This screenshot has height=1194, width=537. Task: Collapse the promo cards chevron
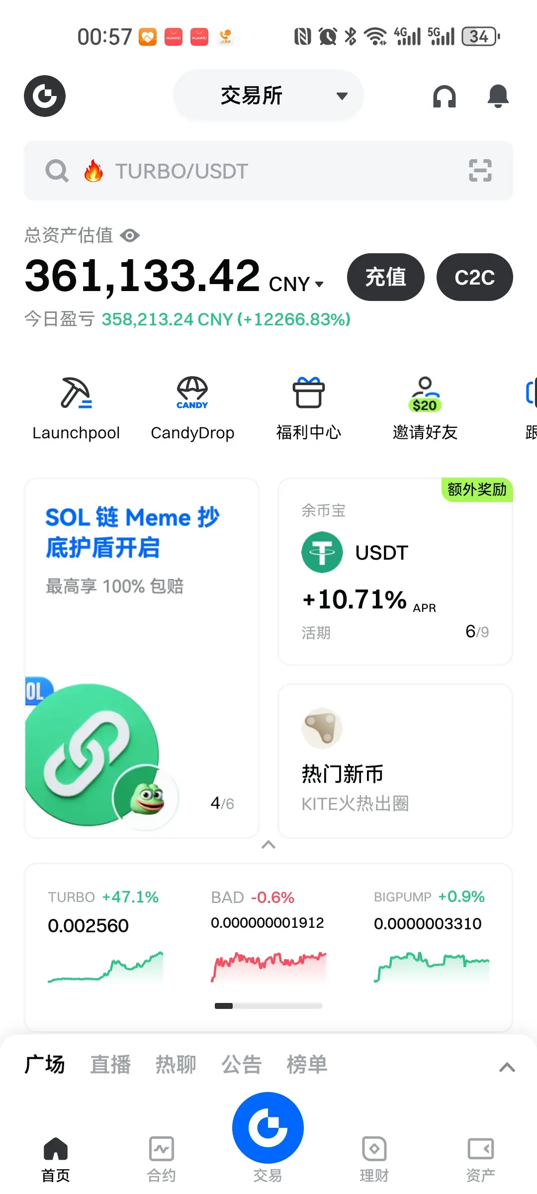(x=268, y=845)
